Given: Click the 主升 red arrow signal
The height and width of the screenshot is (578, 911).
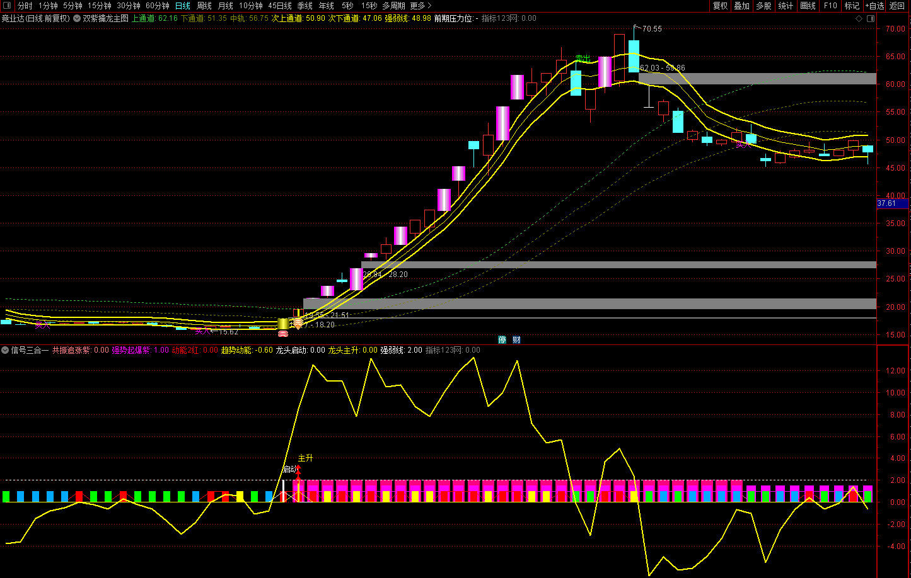Looking at the screenshot, I should 299,470.
